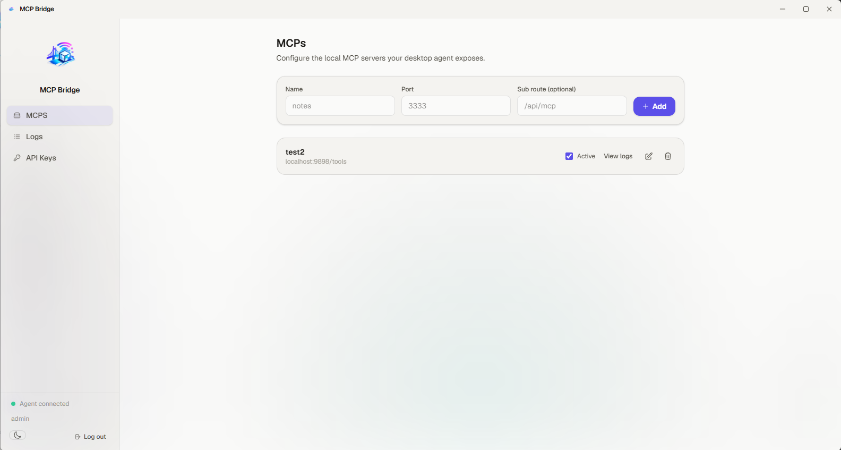Click the localhost:9898/tools address text
Screen dimensions: 841x450
316,162
